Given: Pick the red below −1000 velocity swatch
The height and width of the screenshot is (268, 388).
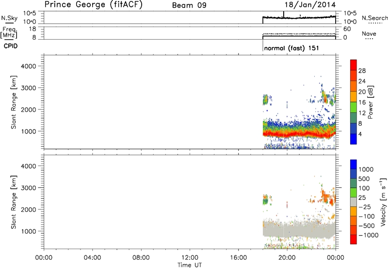Looking at the screenshot, I should [x=354, y=239].
